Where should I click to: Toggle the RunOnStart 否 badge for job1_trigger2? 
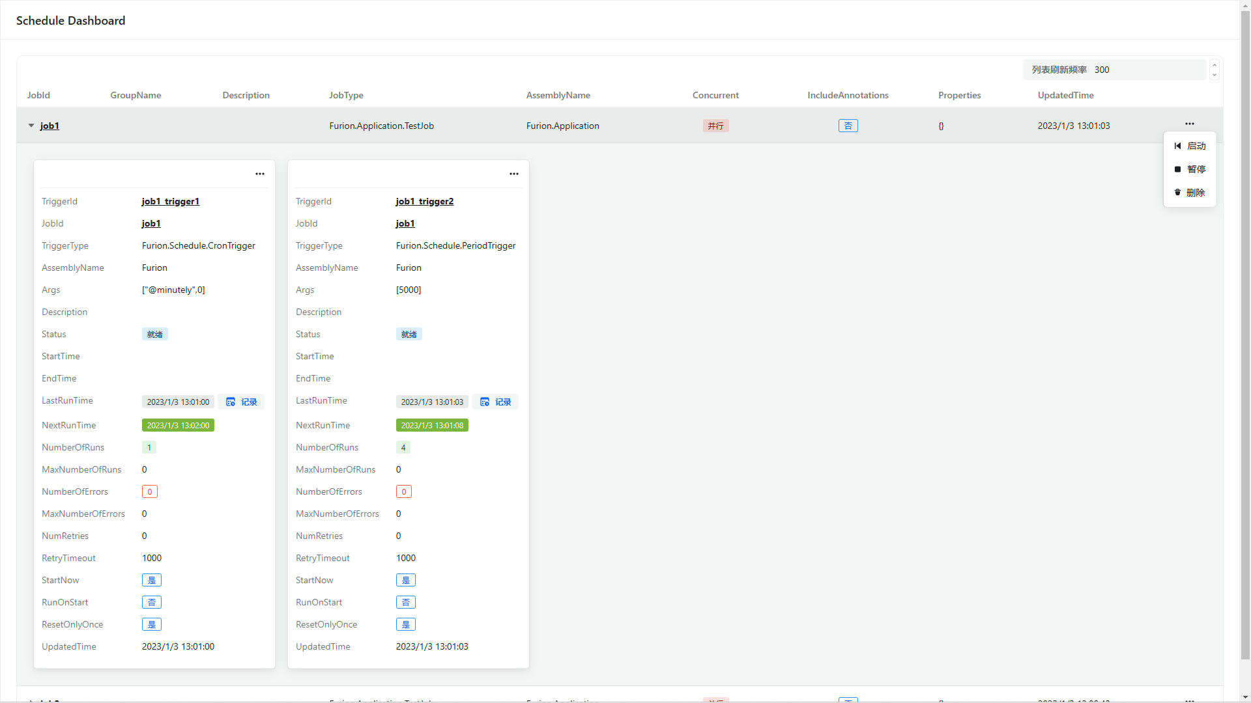point(405,602)
